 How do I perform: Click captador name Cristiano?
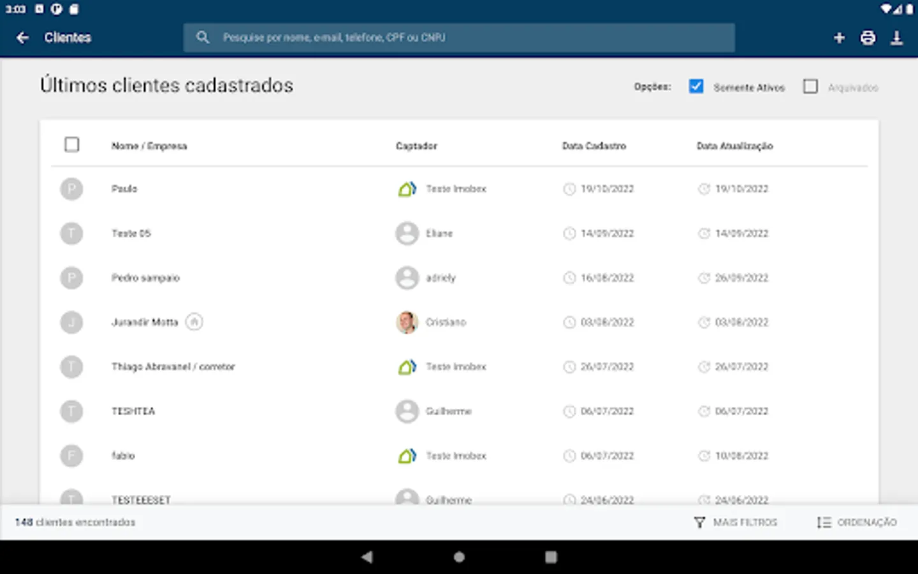446,322
